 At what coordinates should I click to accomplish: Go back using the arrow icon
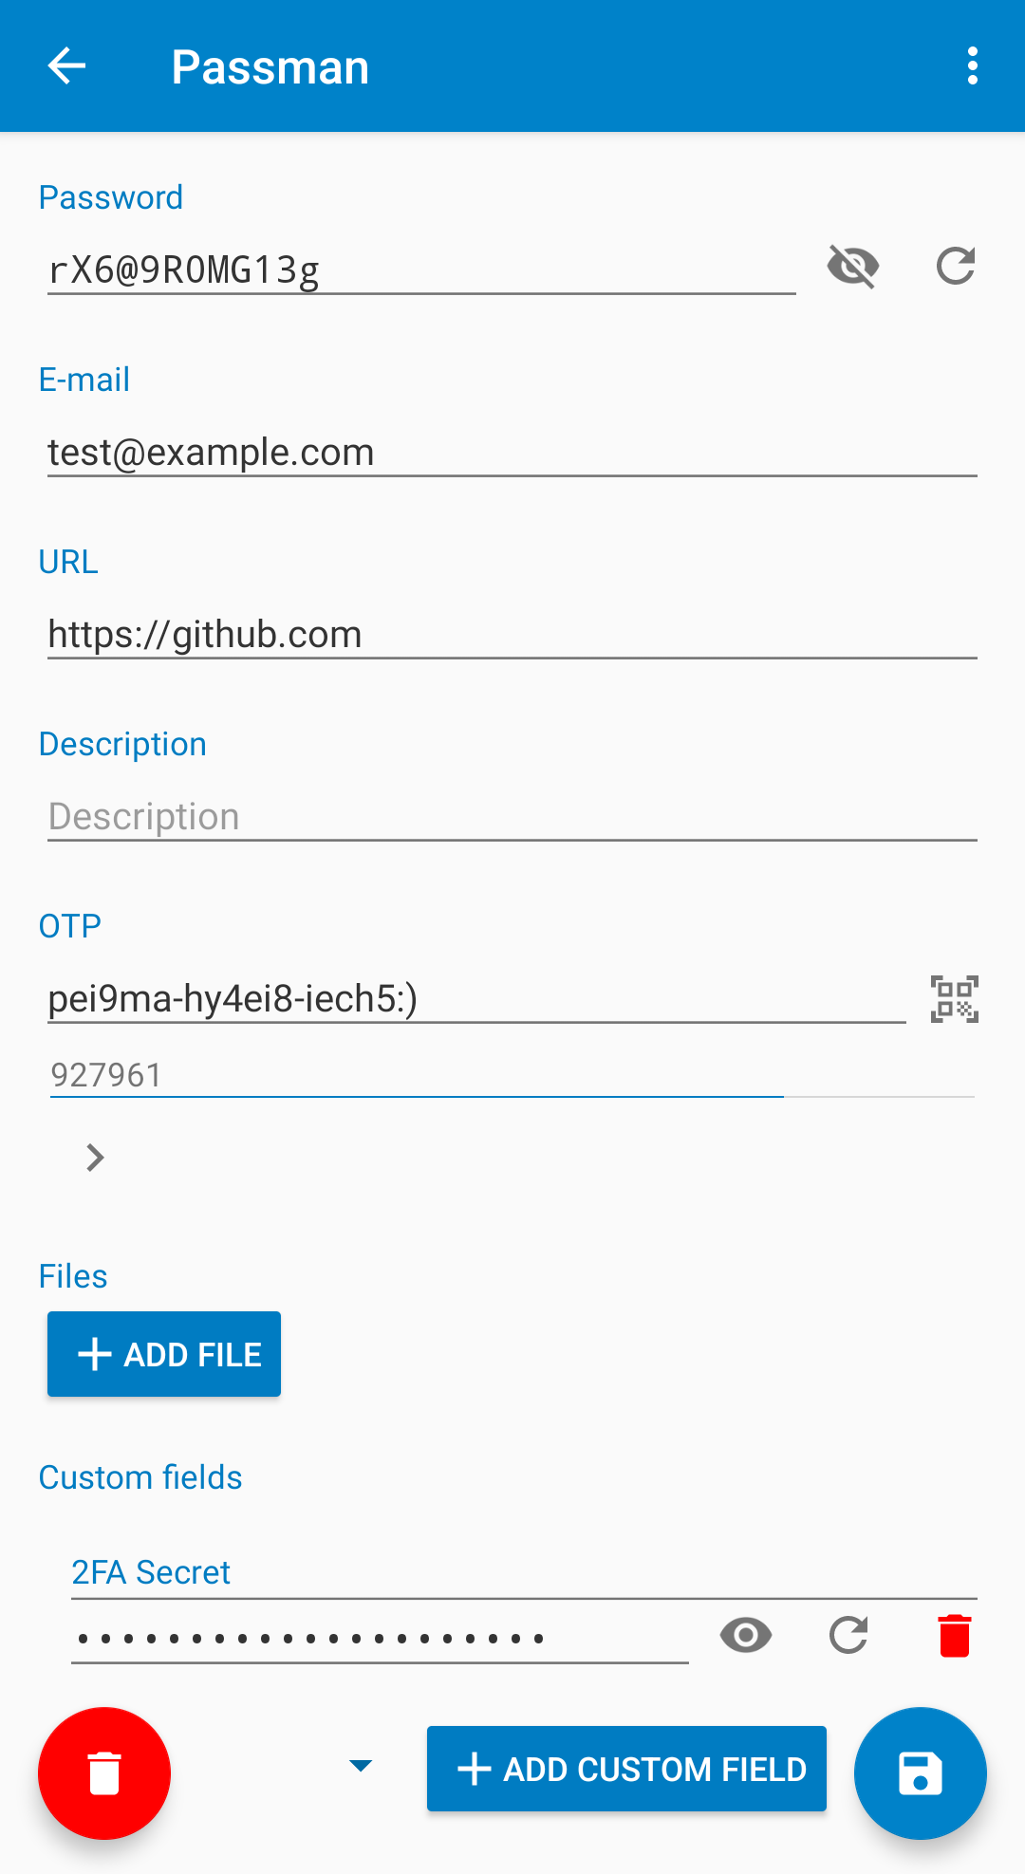pyautogui.click(x=66, y=66)
